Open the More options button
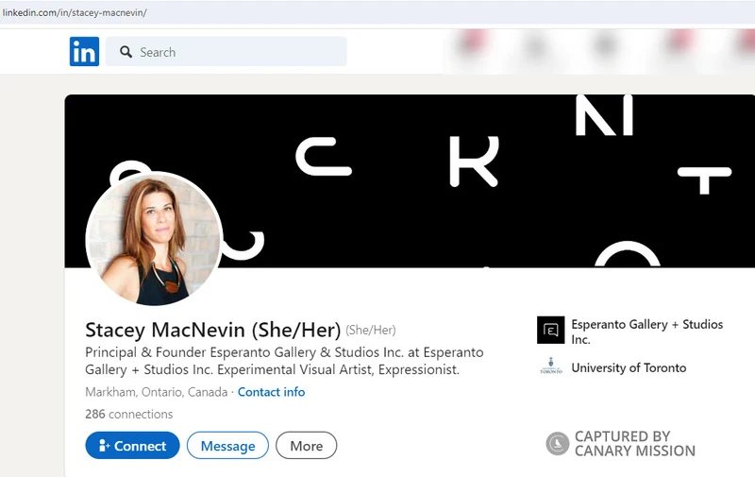 coord(306,446)
